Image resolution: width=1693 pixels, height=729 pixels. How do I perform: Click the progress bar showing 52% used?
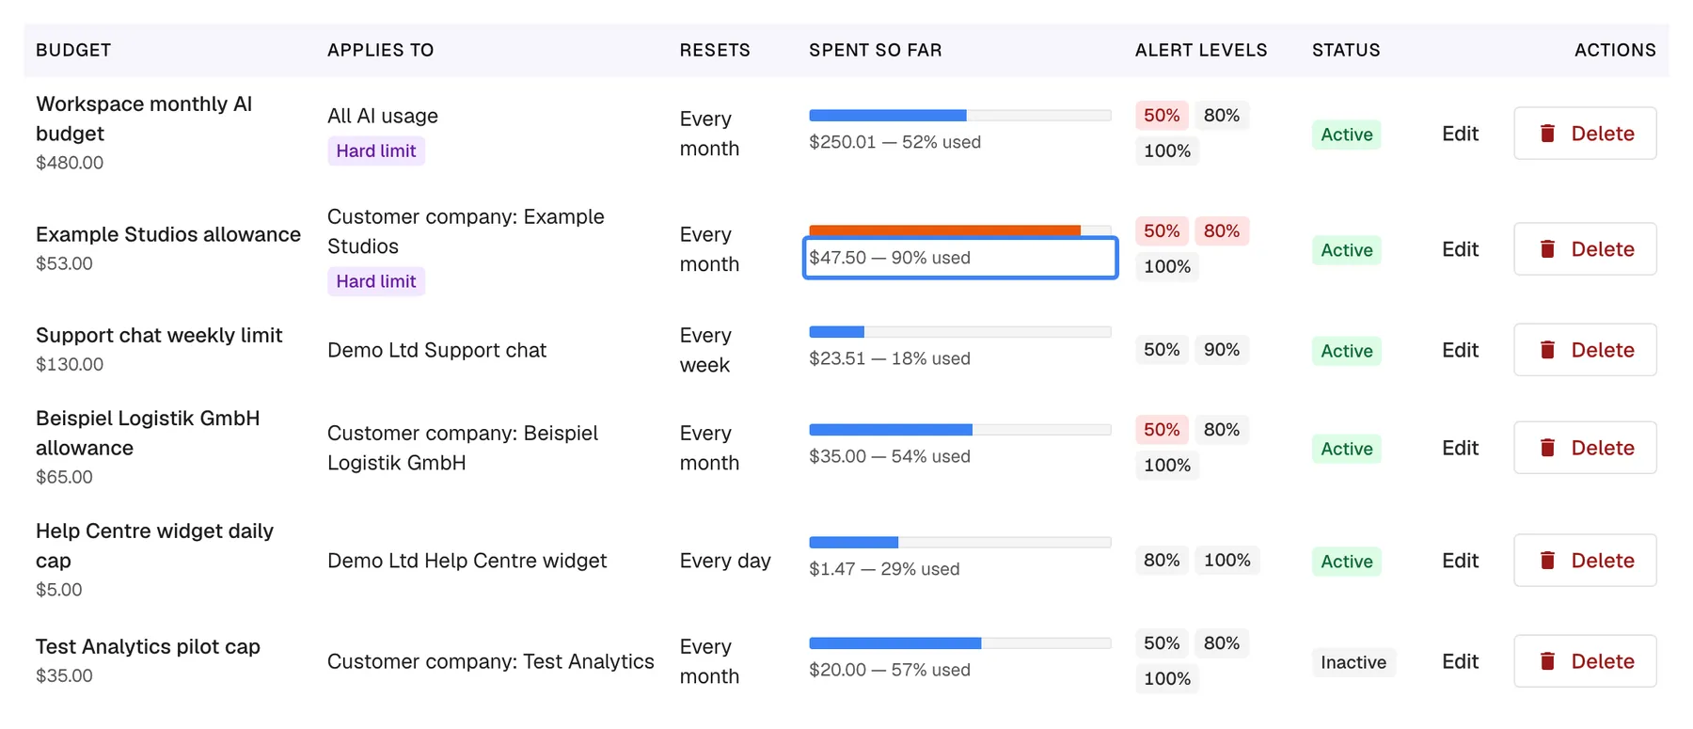pyautogui.click(x=960, y=116)
